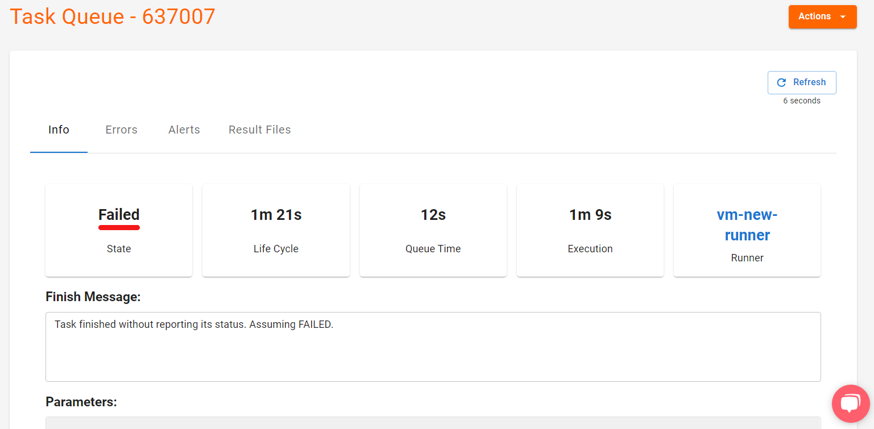Open the vm-new-runner runner link
Viewport: 874px width, 429px height.
747,225
